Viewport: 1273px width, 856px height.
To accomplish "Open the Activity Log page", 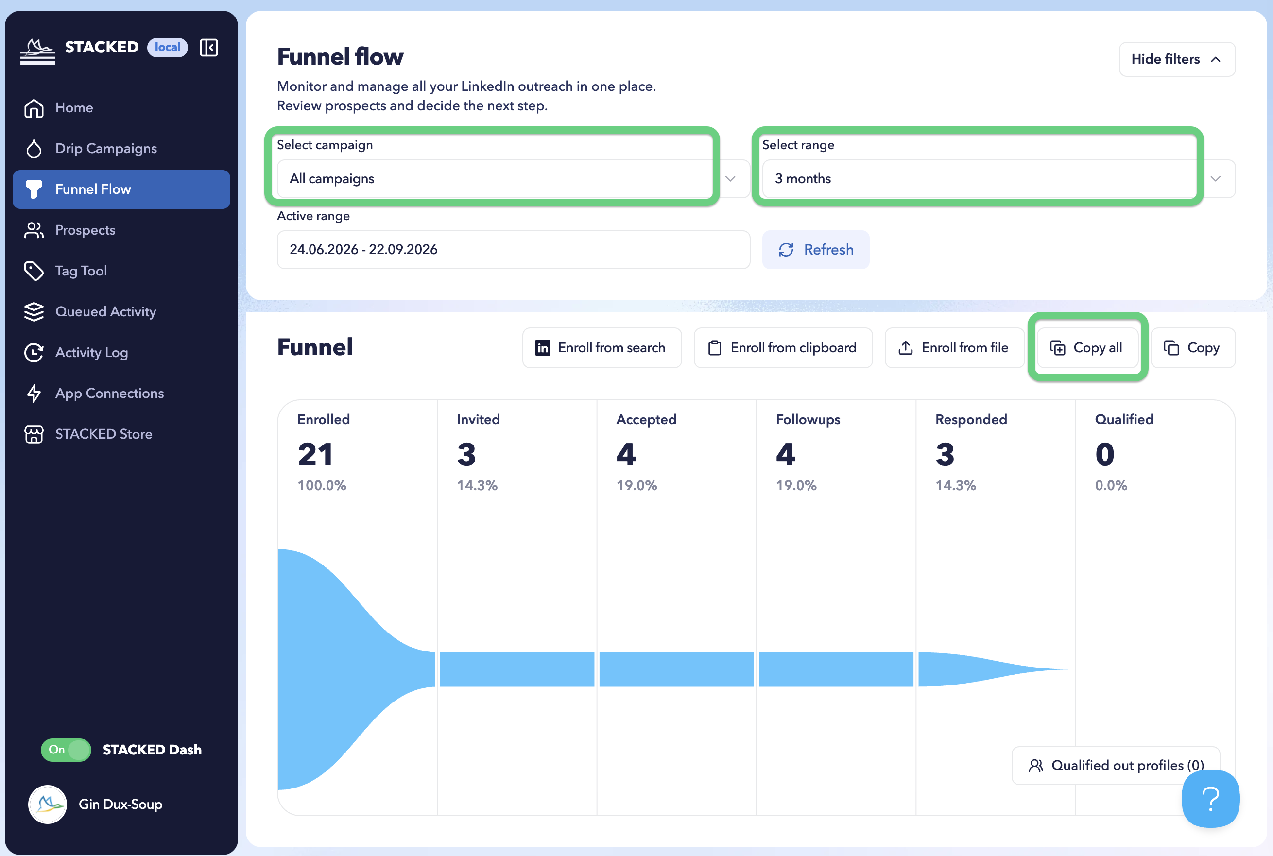I will pyautogui.click(x=121, y=353).
